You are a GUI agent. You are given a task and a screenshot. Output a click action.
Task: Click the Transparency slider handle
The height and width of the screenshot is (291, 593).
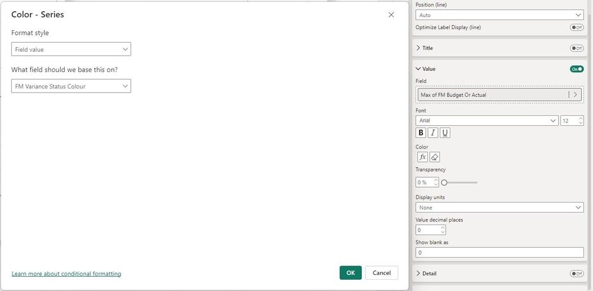(x=444, y=182)
